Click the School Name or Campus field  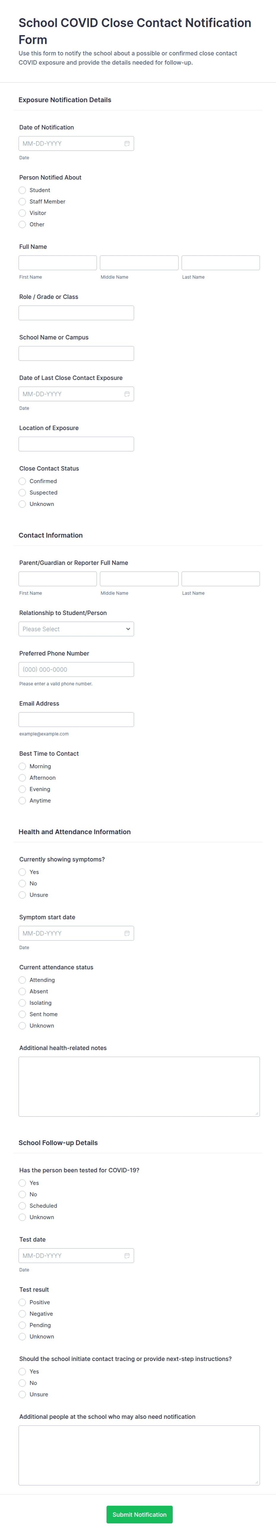pyautogui.click(x=76, y=354)
